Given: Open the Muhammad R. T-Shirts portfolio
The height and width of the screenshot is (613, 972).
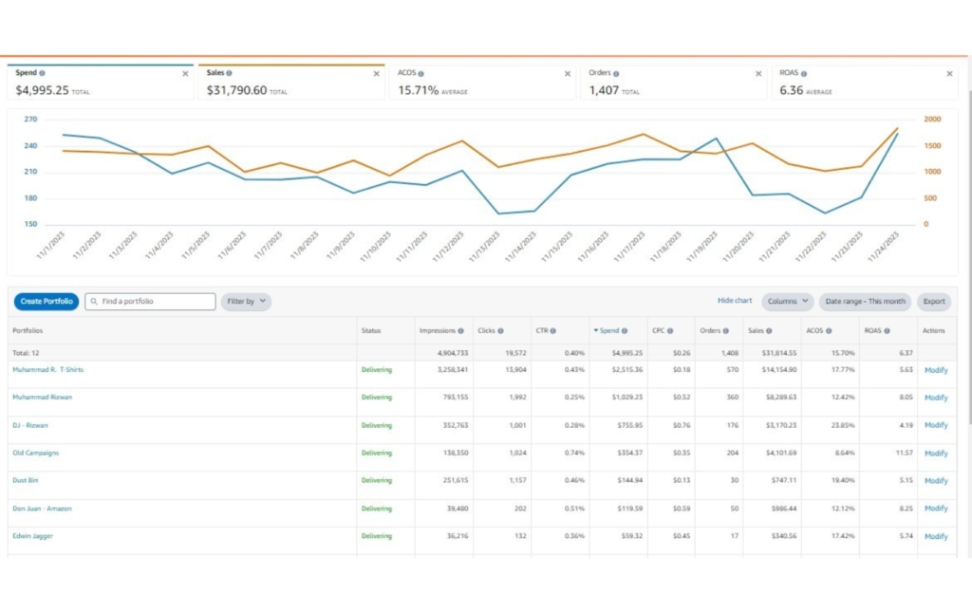Looking at the screenshot, I should pos(47,369).
